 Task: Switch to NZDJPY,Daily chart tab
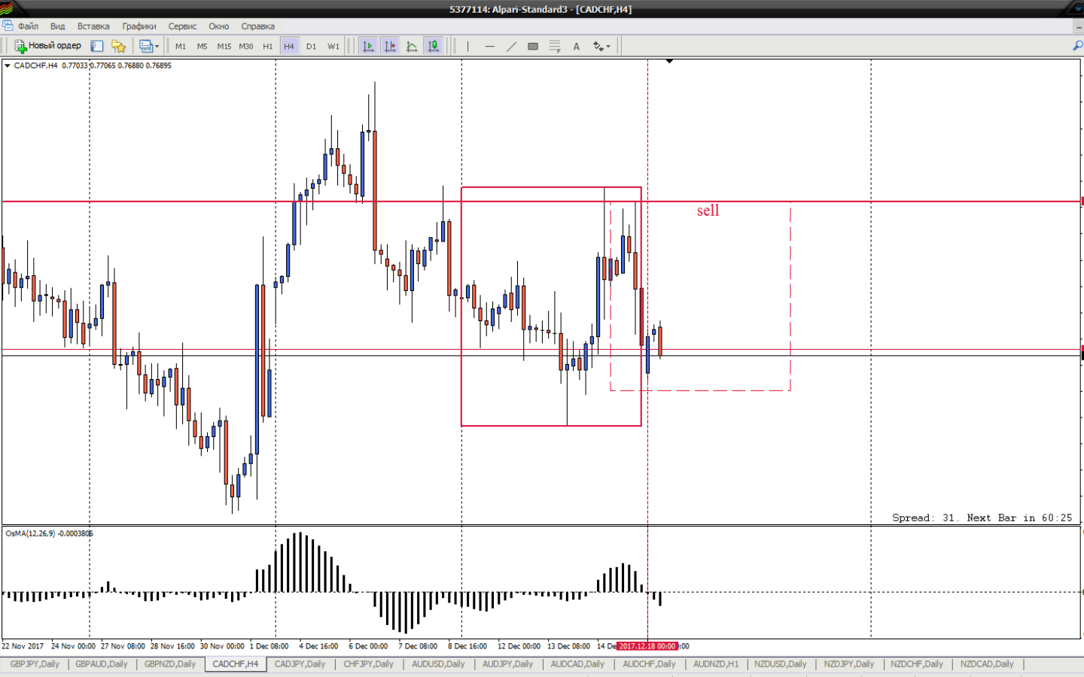pos(848,664)
